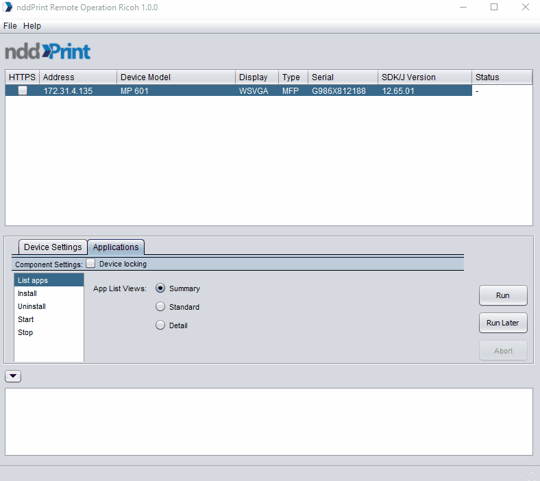
Task: Click the nddPrint logo image
Action: (x=48, y=52)
